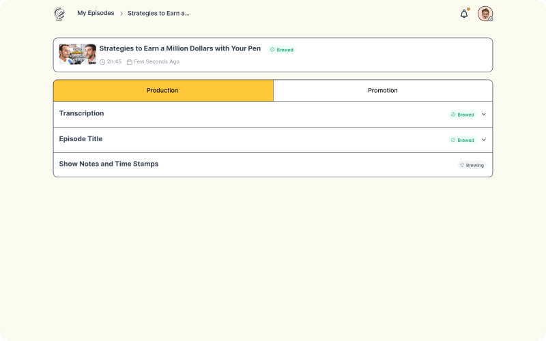546x341 pixels.
Task: Open the user profile avatar menu
Action: tap(485, 14)
